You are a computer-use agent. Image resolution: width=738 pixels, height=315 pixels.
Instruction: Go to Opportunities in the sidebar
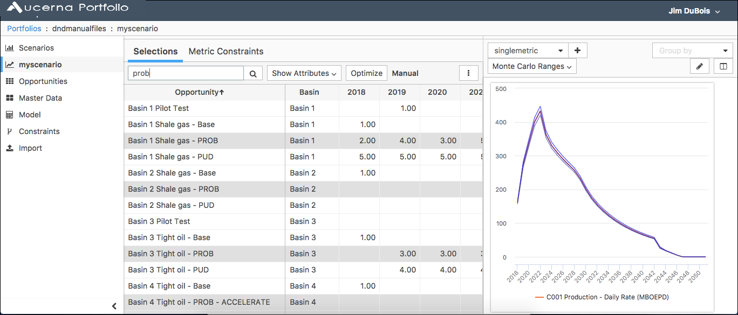point(43,81)
